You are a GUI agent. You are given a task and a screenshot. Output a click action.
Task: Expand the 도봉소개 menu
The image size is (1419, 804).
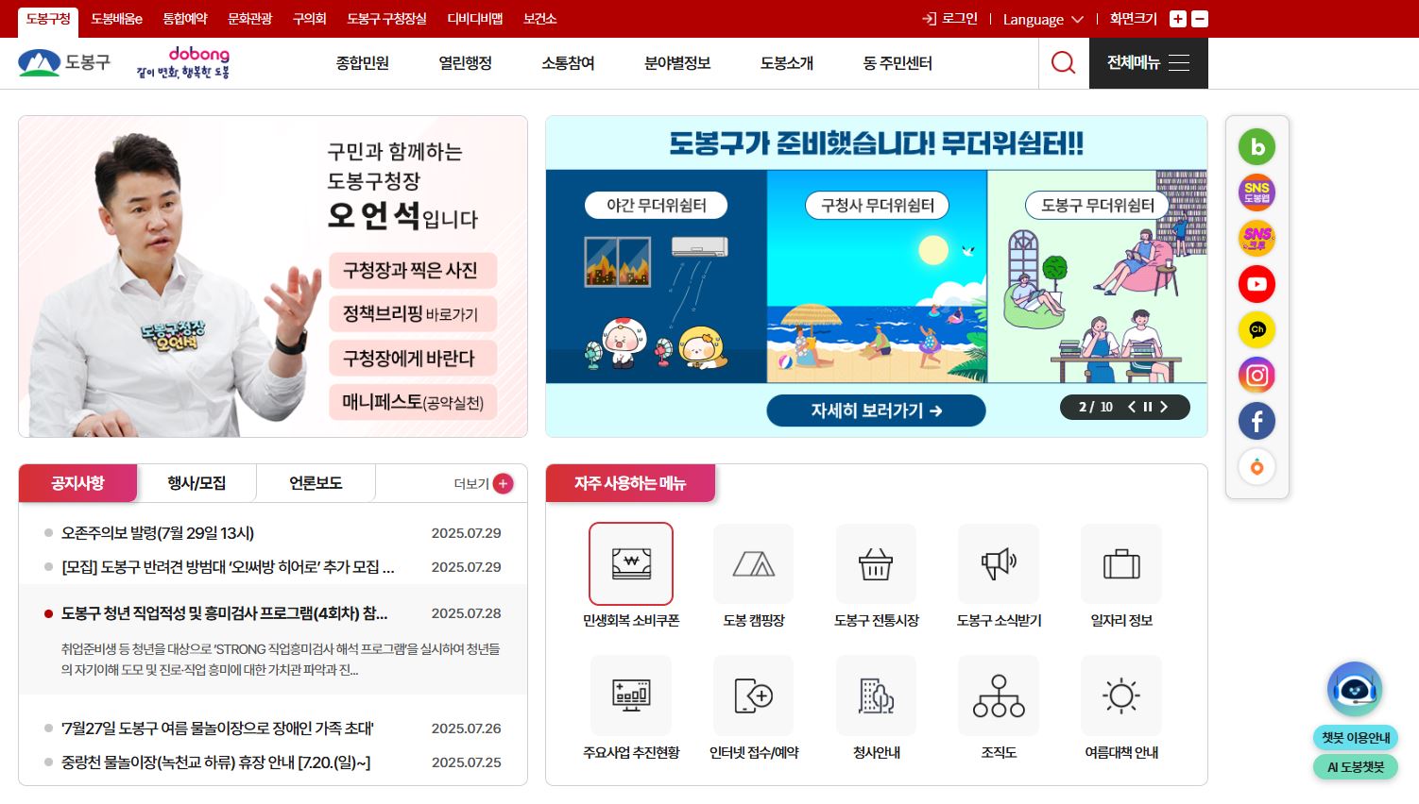pyautogui.click(x=787, y=63)
